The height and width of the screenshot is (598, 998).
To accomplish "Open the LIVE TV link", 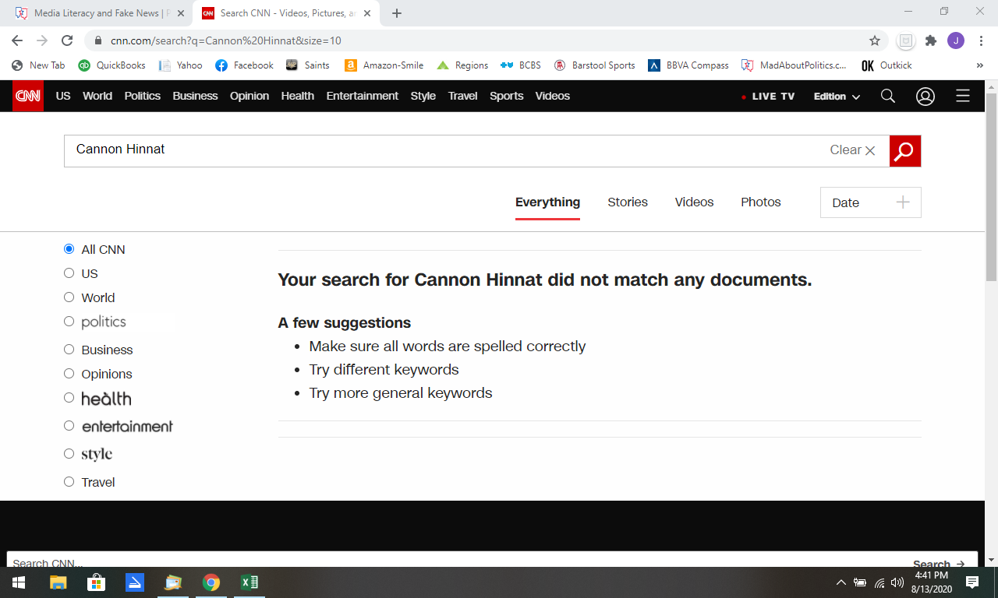I will tap(768, 97).
